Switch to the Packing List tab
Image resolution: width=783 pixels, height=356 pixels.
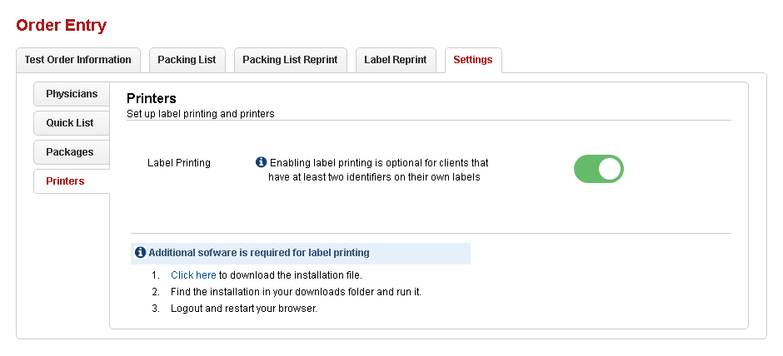187,60
